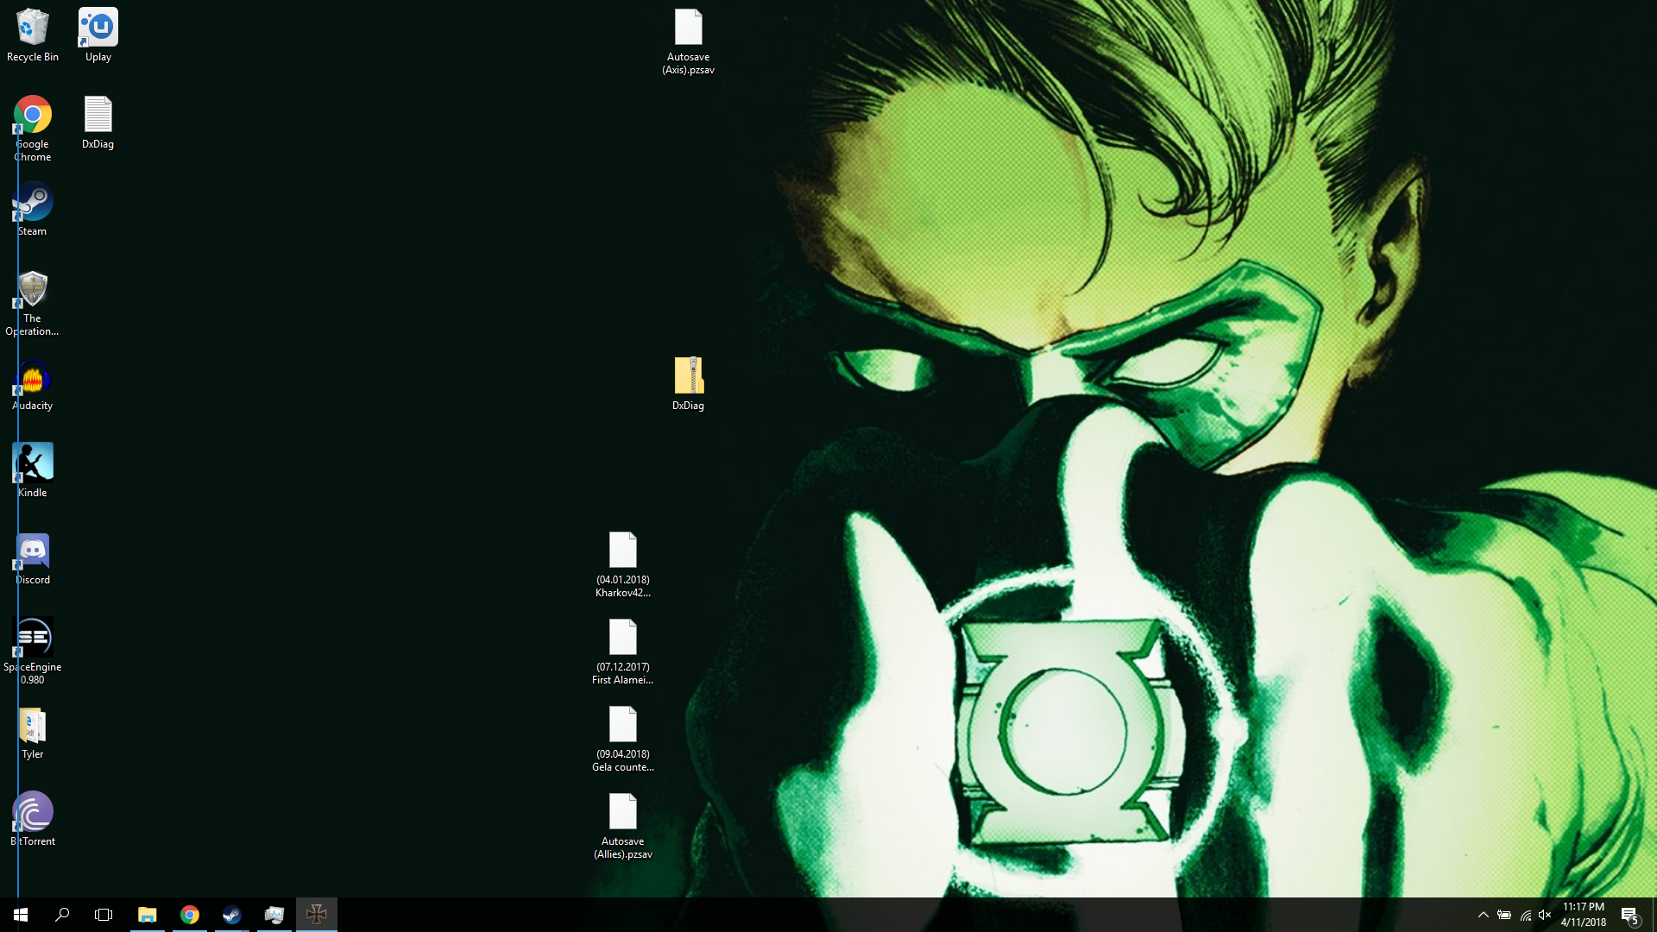Viewport: 1657px width, 932px height.
Task: Select The Operation... shield shortcut
Action: coord(33,304)
